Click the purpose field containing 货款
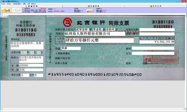Image resolution: width=187 pixels, height=112 pixels. click(71, 48)
